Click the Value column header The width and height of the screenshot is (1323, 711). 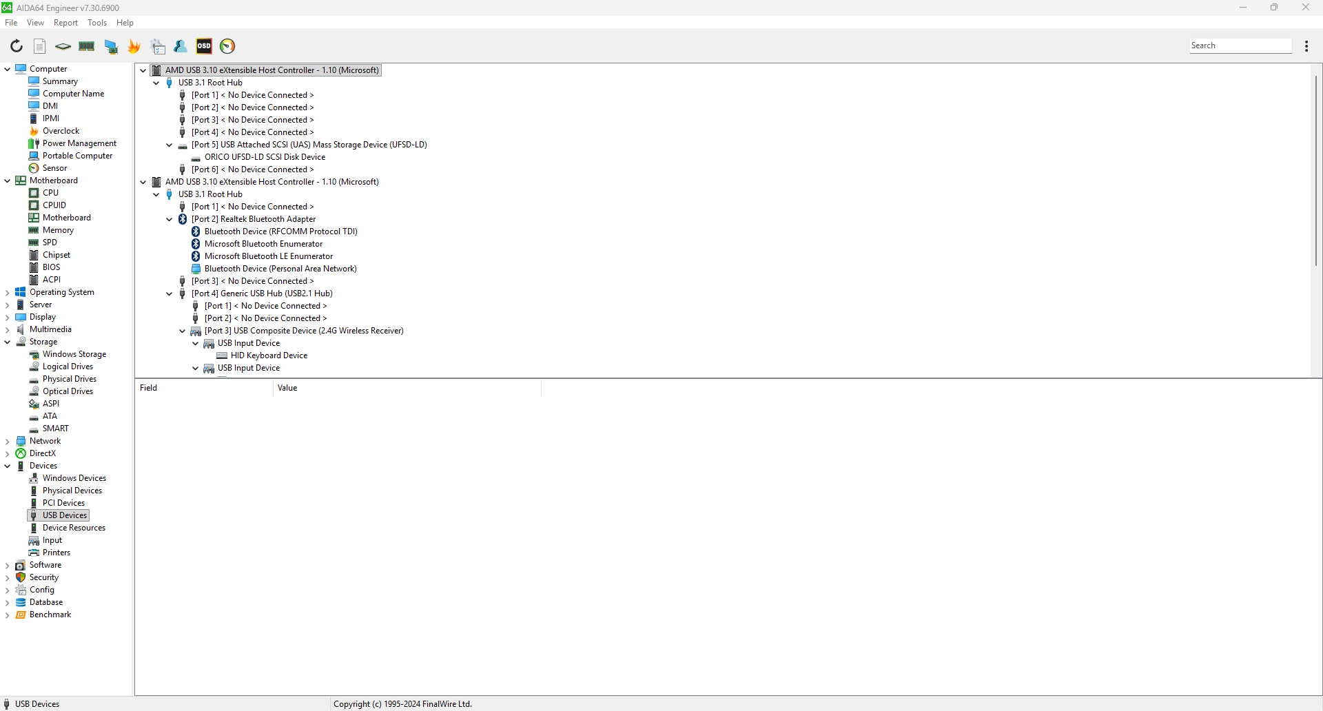pos(407,388)
